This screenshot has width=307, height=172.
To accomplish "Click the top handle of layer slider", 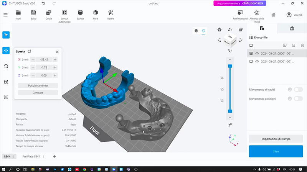I will (230, 66).
